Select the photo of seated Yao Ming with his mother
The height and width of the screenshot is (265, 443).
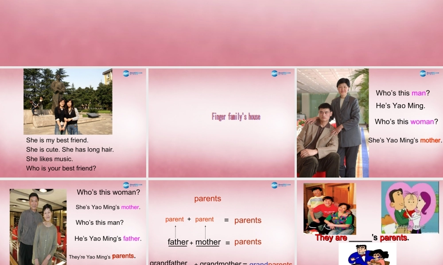[333, 123]
